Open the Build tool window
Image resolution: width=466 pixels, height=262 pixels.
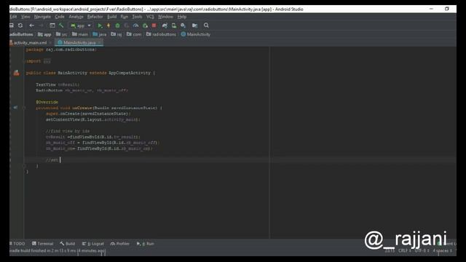point(68,244)
